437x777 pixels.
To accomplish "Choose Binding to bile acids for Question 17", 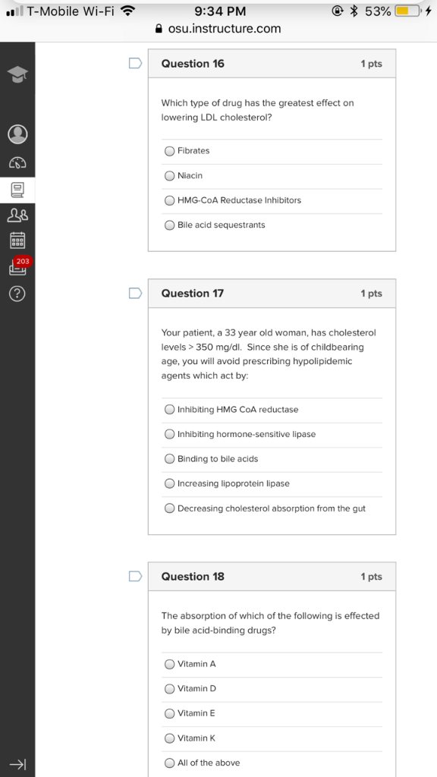I will tap(169, 458).
